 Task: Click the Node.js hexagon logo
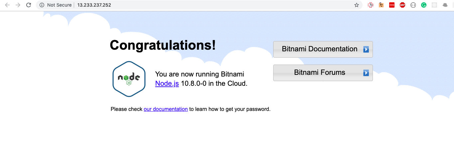(x=129, y=79)
